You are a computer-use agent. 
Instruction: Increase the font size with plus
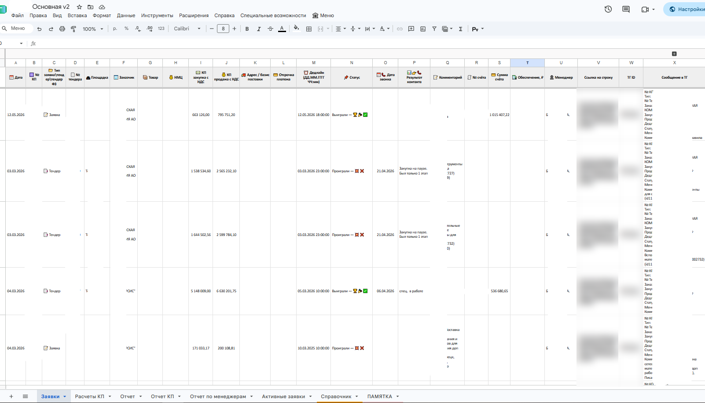coord(234,29)
